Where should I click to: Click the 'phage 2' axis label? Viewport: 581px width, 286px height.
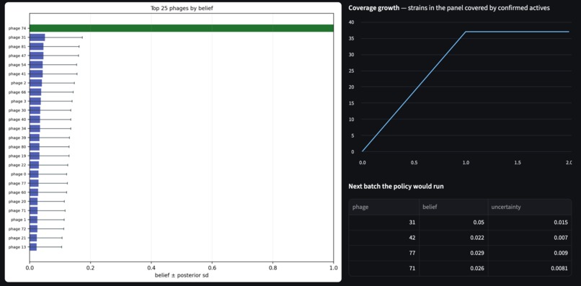[x=19, y=83]
